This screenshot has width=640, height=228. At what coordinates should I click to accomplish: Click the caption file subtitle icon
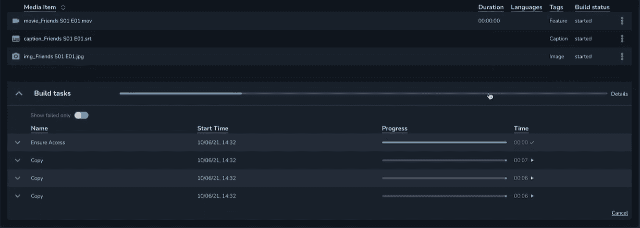[x=16, y=39]
